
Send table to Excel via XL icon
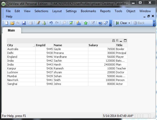click(117, 41)
